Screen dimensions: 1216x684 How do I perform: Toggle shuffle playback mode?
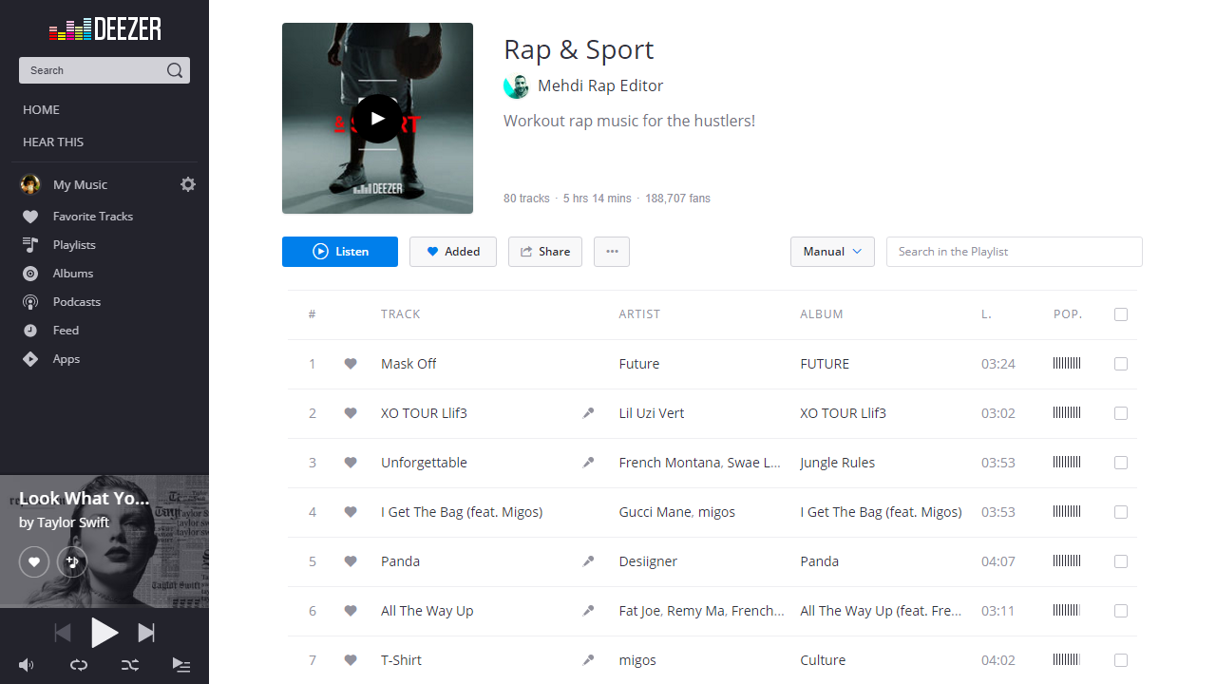(x=130, y=665)
